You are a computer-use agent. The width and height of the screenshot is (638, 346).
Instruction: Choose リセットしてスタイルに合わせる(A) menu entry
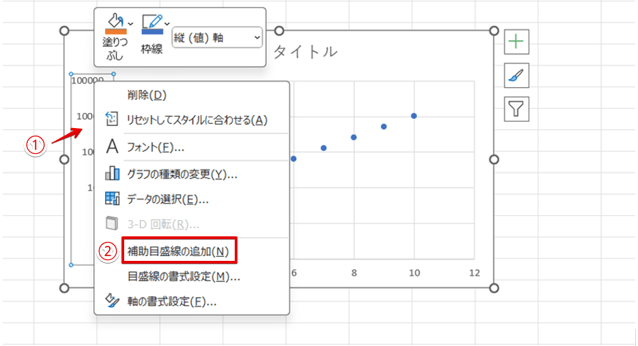pos(192,120)
